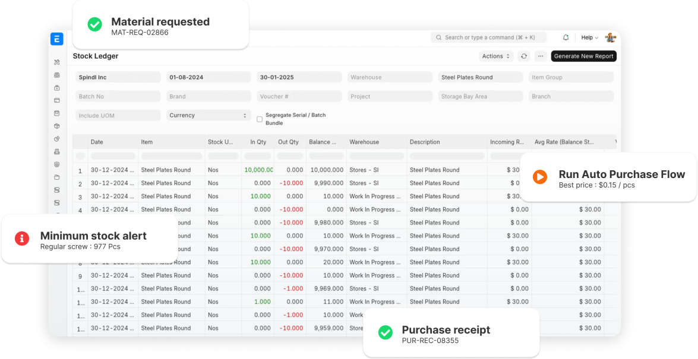Select the pie chart icon in the sidebar
The image size is (698, 359).
56,138
